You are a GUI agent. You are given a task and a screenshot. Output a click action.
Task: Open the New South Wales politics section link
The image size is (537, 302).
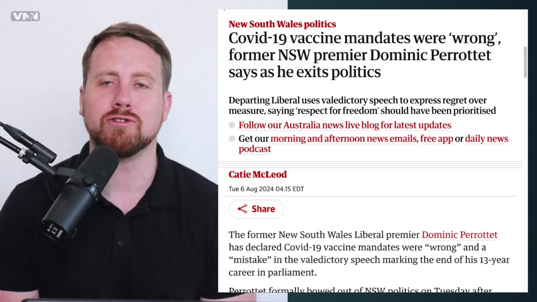pos(282,24)
